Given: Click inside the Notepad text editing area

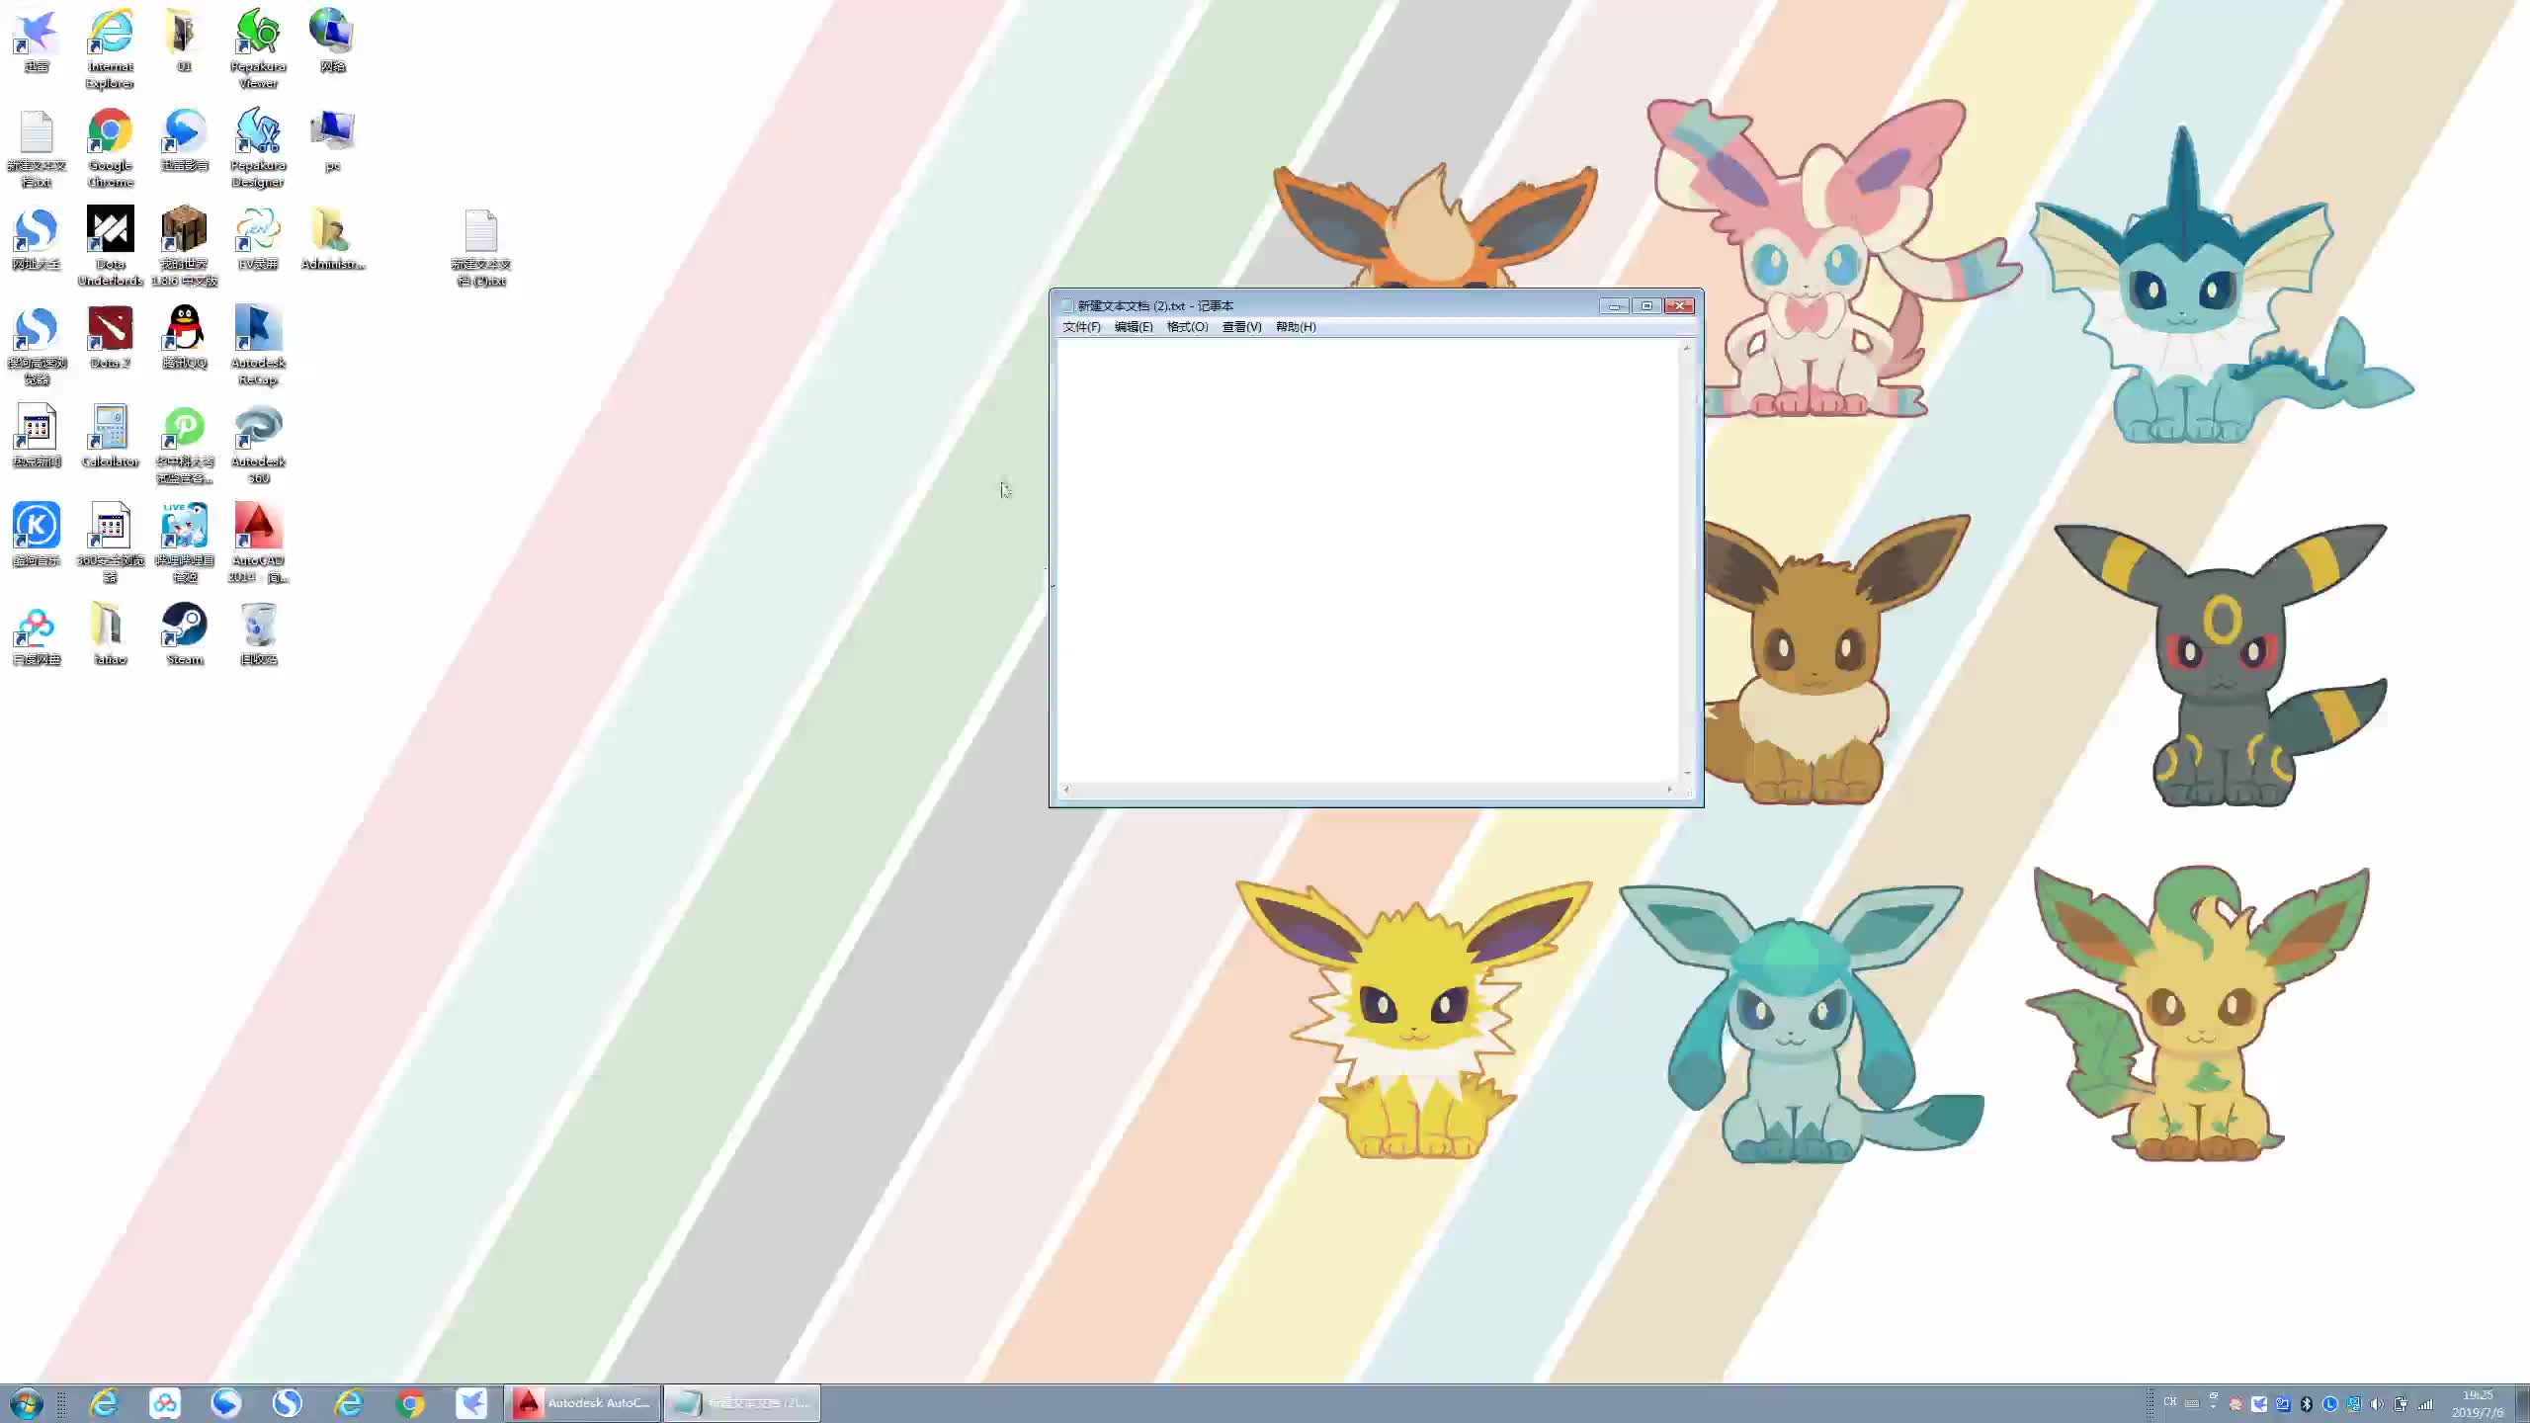Looking at the screenshot, I should tap(1368, 560).
